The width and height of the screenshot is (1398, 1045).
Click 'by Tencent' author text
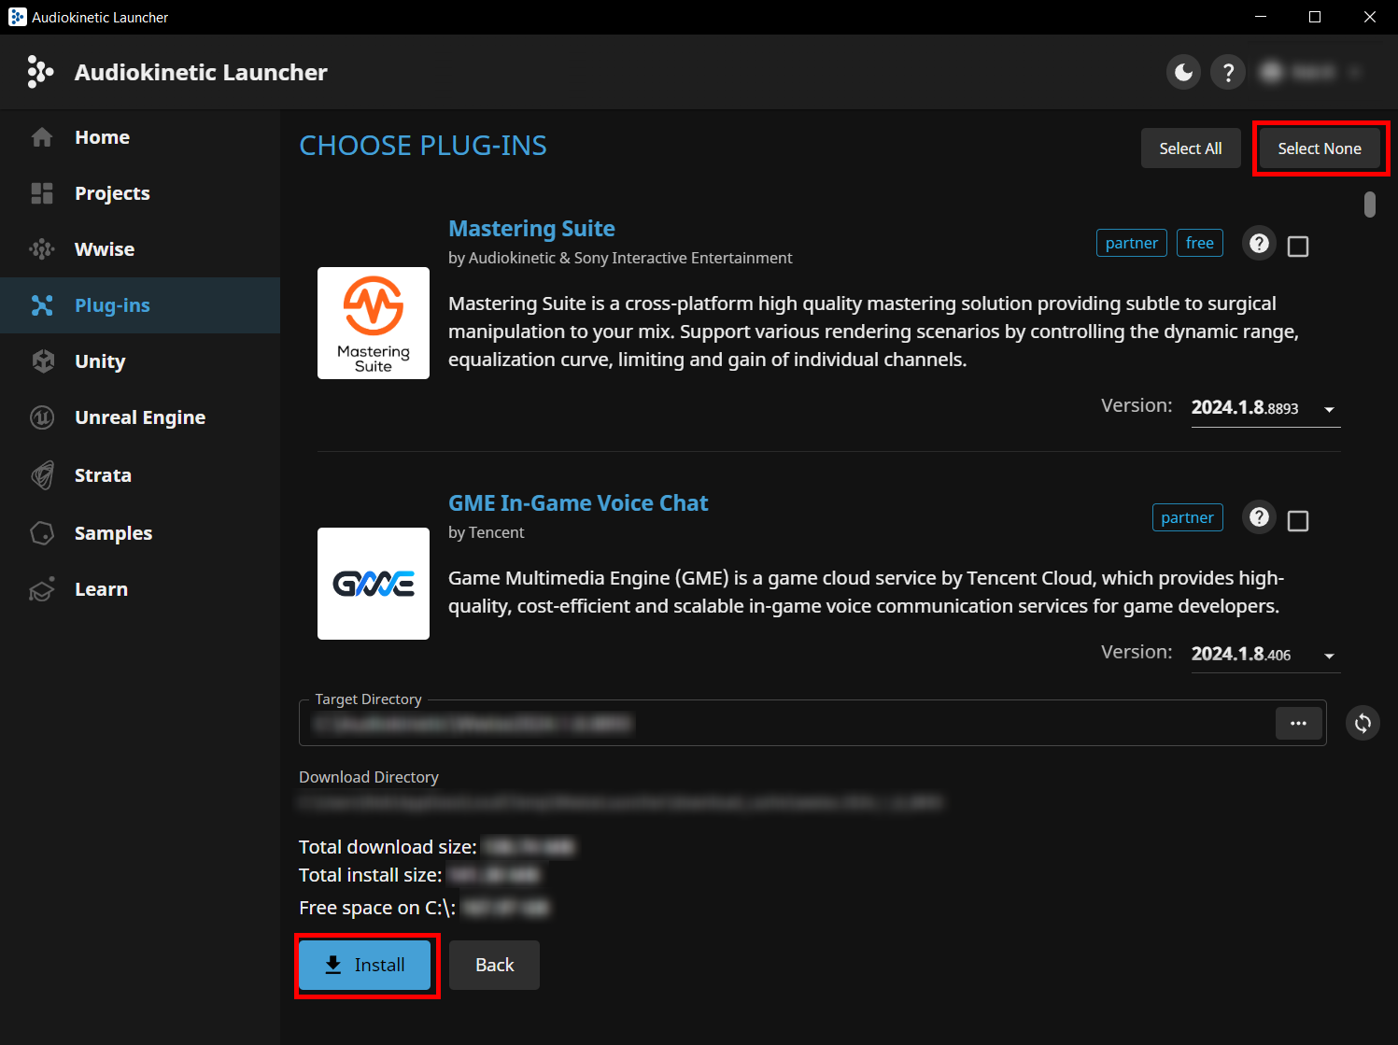point(486,532)
